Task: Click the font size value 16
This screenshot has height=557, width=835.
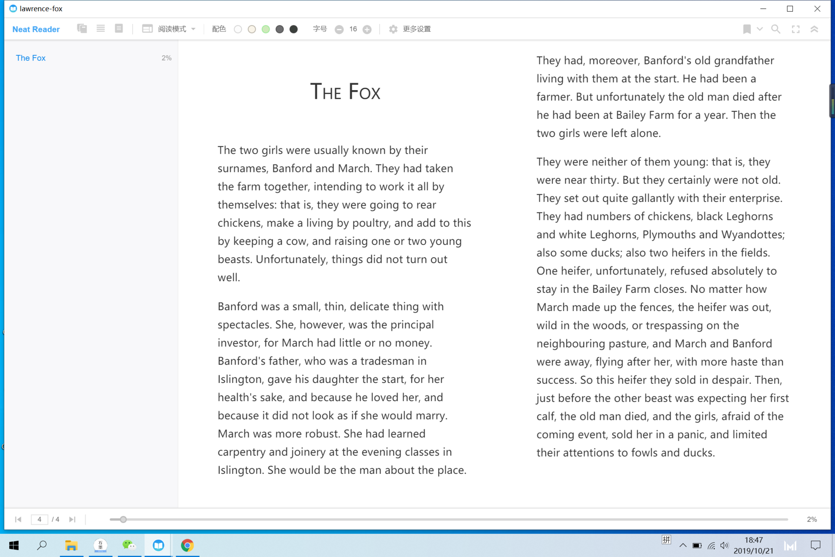Action: click(x=353, y=29)
